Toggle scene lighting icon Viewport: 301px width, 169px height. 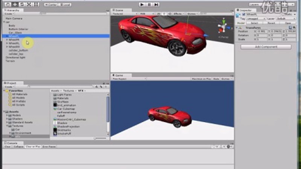pyautogui.click(x=164, y=14)
